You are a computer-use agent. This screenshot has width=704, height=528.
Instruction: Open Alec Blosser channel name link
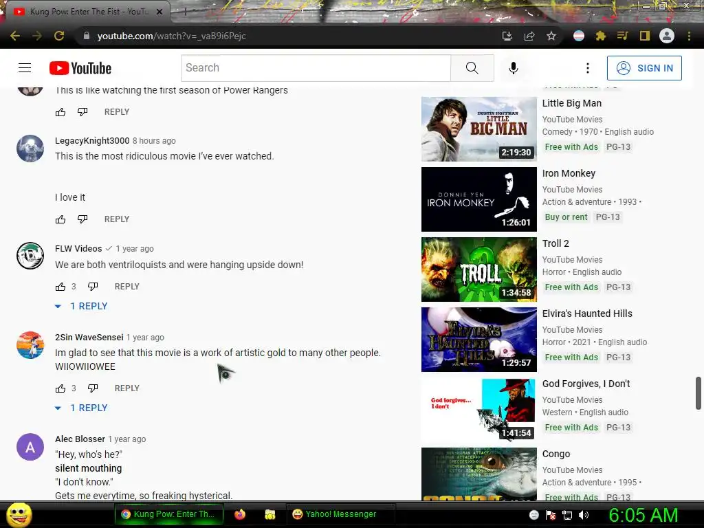point(80,439)
